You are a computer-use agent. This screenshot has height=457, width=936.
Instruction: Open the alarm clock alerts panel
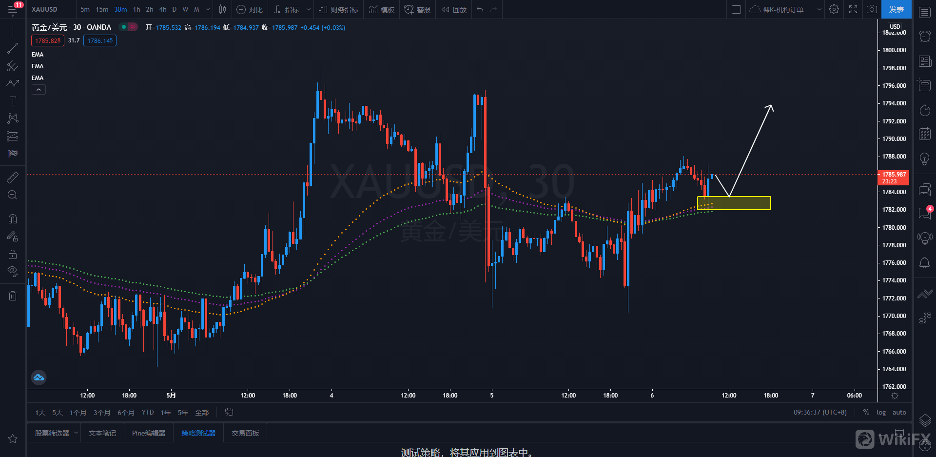coord(925,36)
